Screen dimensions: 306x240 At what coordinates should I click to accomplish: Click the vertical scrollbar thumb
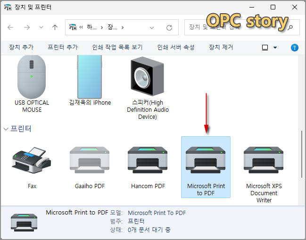(x=302, y=154)
